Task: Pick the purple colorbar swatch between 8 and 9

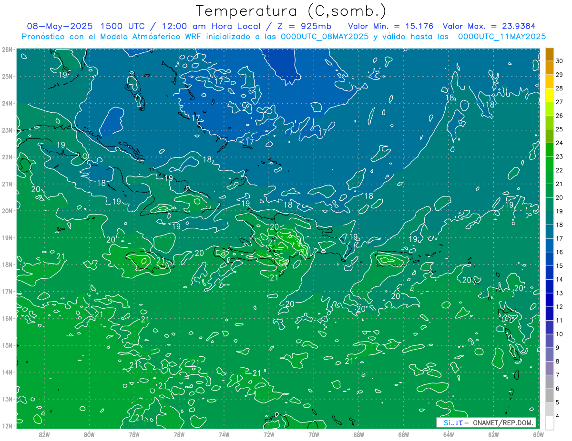Action: point(550,354)
